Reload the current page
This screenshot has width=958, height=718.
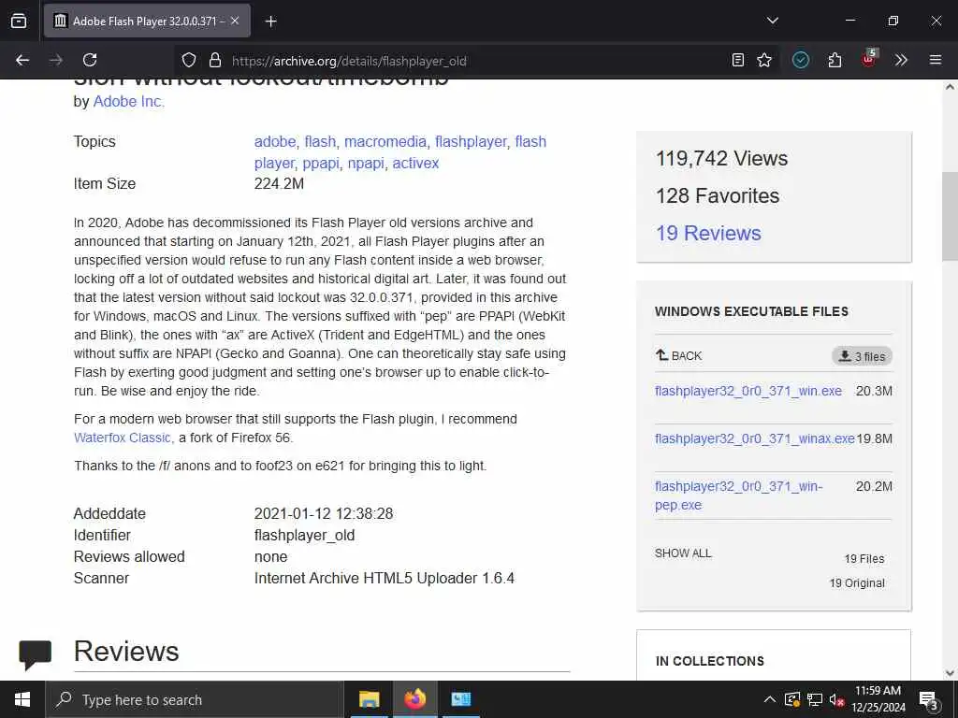click(90, 60)
